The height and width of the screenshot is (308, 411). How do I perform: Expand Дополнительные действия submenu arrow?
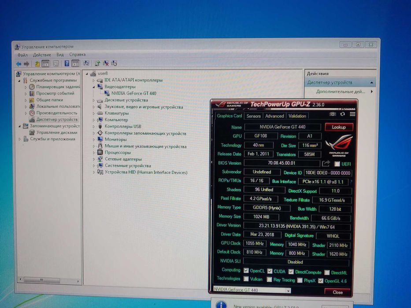(x=372, y=92)
